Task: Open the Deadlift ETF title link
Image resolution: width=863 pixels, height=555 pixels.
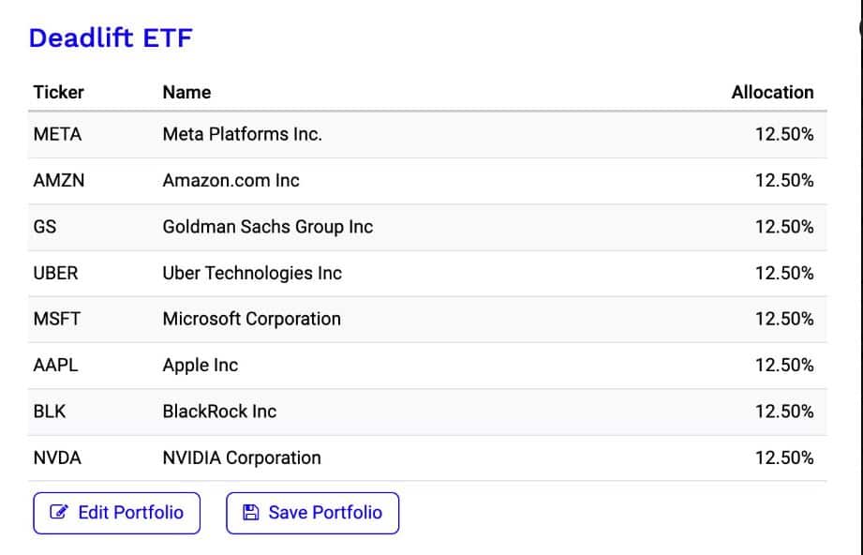Action: pyautogui.click(x=110, y=38)
